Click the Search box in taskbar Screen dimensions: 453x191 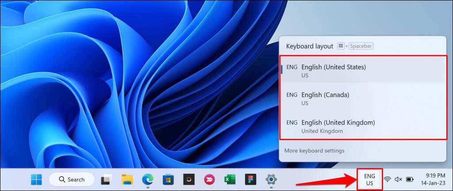[x=72, y=180]
